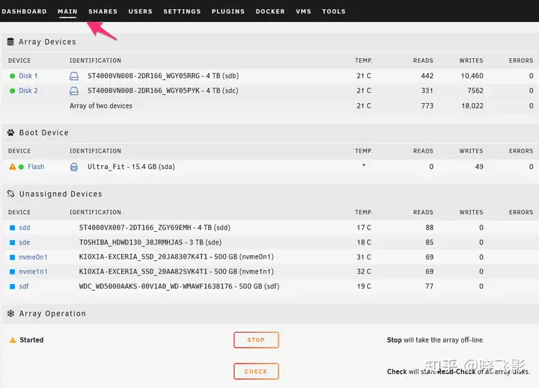Click the hard drive icon beside ST4000VN008 WGY05RRG
The image size is (539, 388).
[74, 76]
